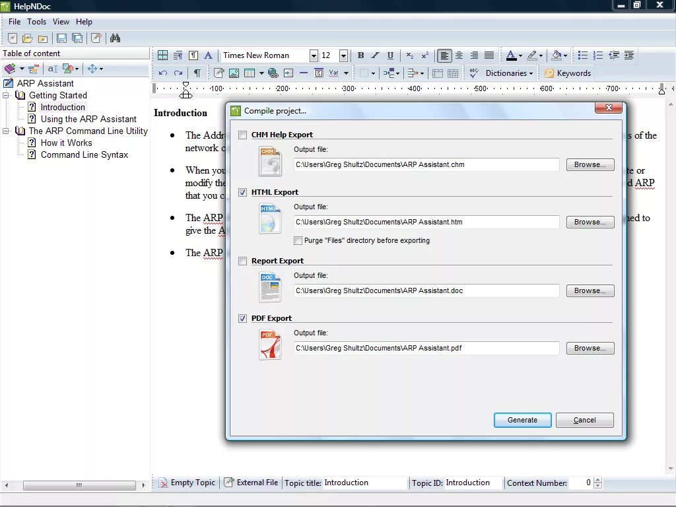The height and width of the screenshot is (507, 676).
Task: Select Using the ARP Assistant topic
Action: pos(88,119)
